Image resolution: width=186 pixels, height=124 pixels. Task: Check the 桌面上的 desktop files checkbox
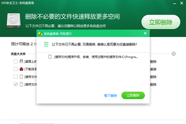(x=16, y=61)
